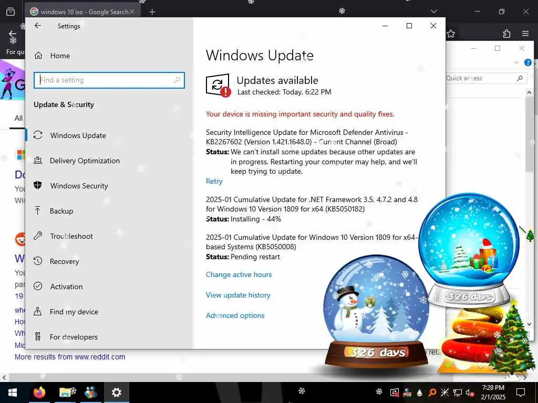Click the orange magnifier tray icon
This screenshot has width=538, height=403.
point(432,393)
